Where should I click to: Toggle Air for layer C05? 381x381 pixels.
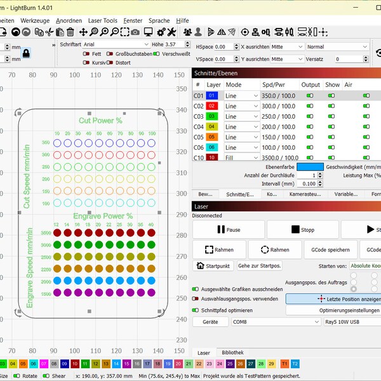click(366, 137)
